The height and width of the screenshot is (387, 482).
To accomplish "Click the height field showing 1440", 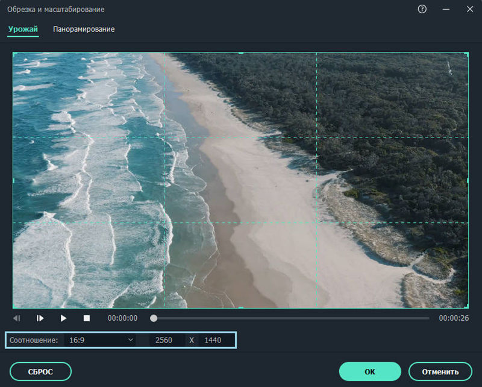I will click(x=216, y=340).
